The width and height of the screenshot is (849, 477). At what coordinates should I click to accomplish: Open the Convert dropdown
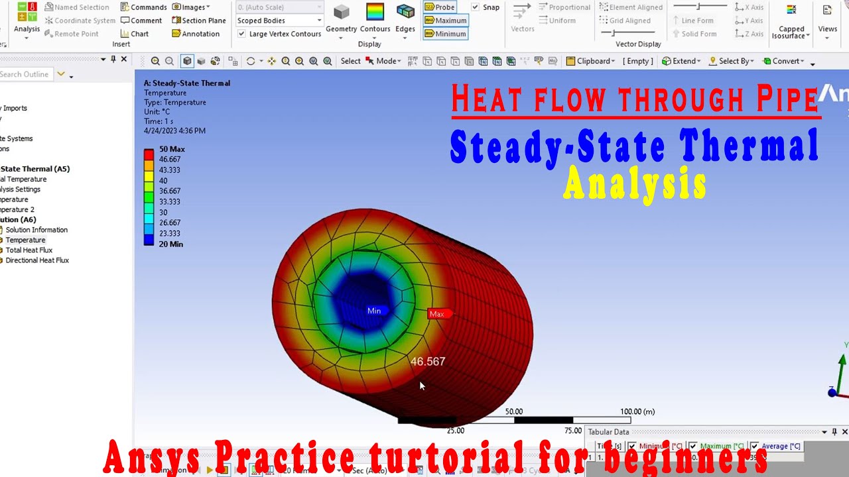(783, 61)
